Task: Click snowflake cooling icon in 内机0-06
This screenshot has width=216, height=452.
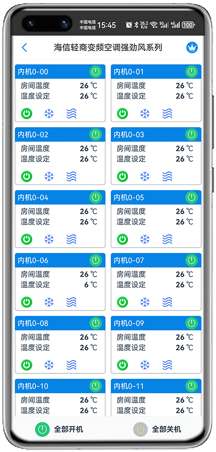Action: pyautogui.click(x=49, y=302)
